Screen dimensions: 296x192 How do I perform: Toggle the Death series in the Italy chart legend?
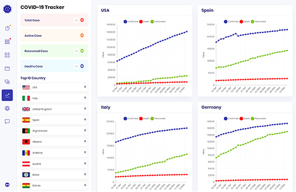pyautogui.click(x=144, y=118)
